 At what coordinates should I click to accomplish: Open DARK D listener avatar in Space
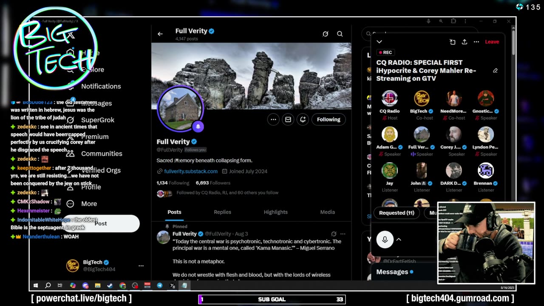(x=454, y=170)
